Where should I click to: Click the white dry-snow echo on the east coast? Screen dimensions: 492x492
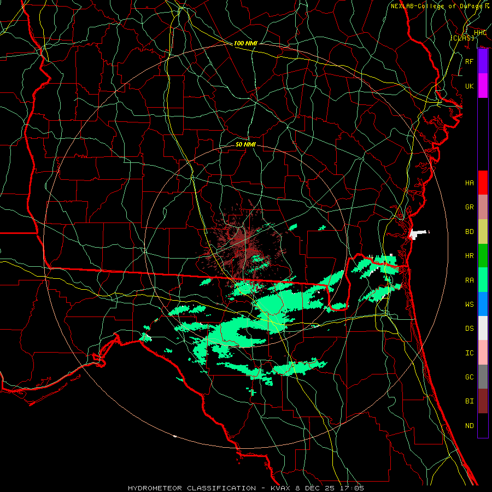tap(417, 233)
